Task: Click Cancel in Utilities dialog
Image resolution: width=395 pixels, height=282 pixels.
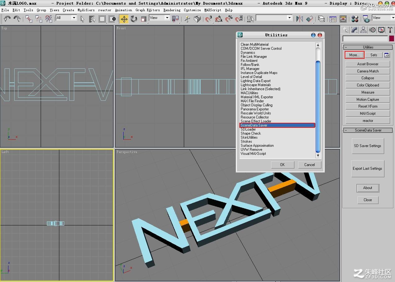Action: tap(310, 165)
